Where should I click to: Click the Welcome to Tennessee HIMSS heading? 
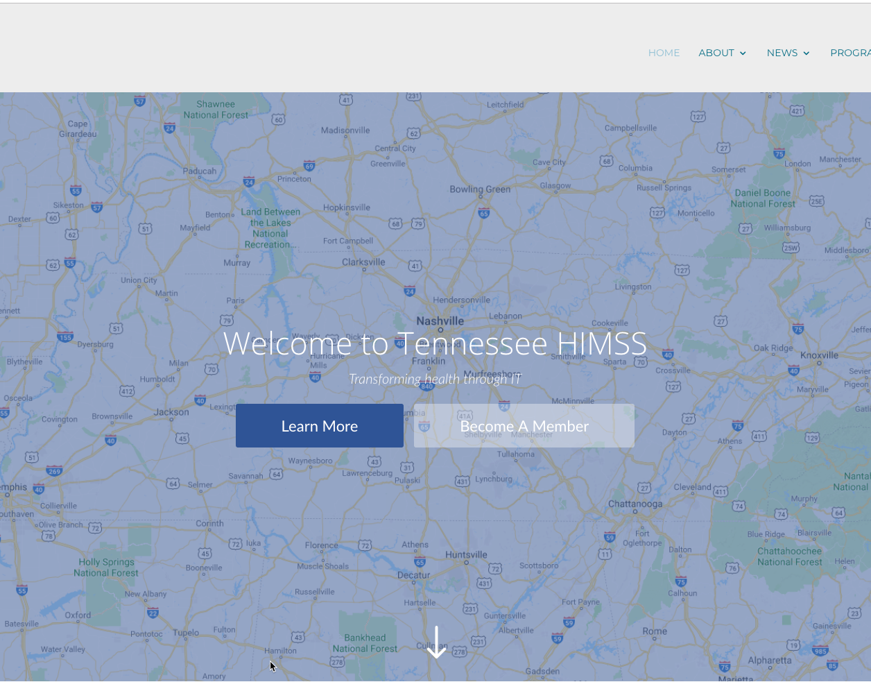pyautogui.click(x=435, y=343)
